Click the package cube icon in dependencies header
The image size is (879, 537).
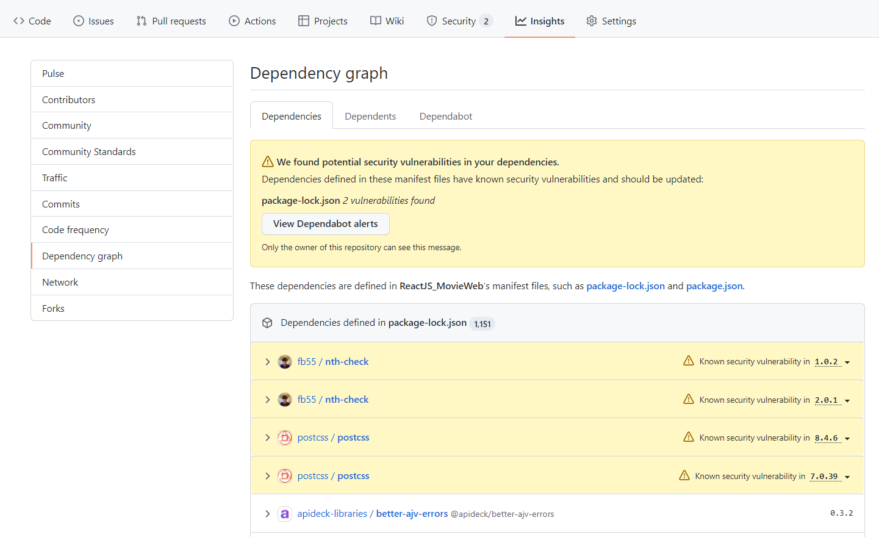[x=267, y=323]
